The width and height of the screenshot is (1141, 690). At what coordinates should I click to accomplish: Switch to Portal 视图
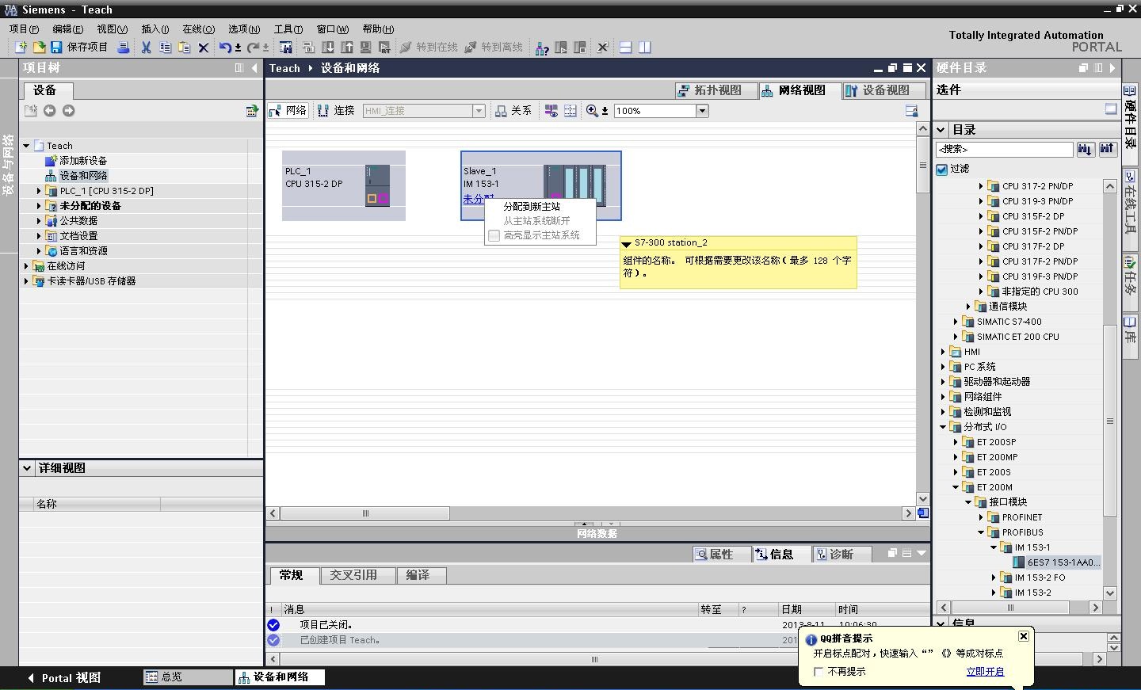point(64,678)
